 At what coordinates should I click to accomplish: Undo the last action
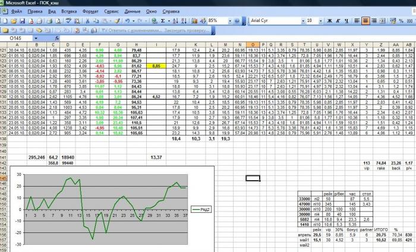(128, 21)
